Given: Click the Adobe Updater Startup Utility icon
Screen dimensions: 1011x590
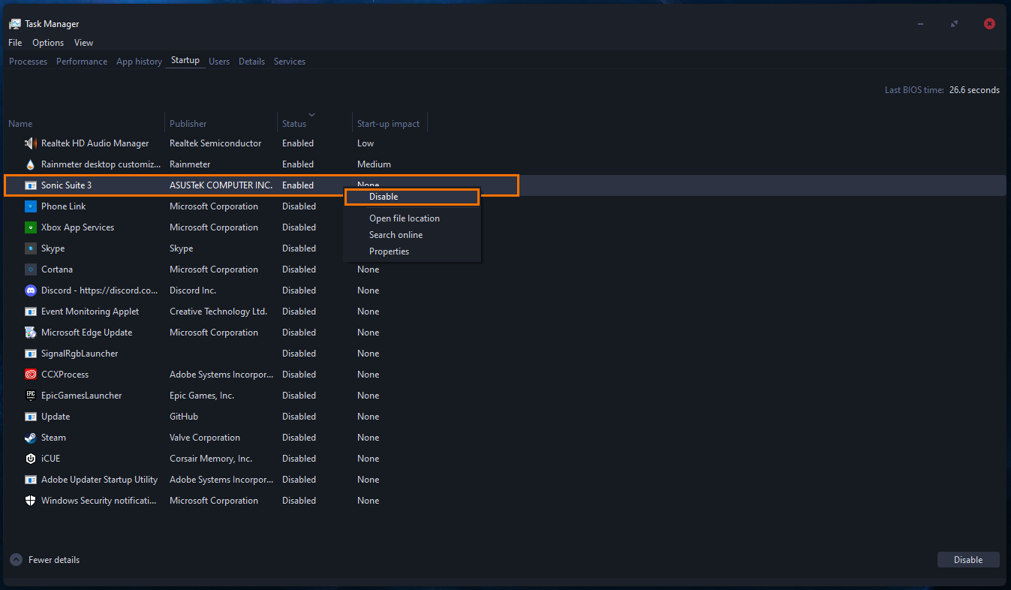Looking at the screenshot, I should pos(31,480).
